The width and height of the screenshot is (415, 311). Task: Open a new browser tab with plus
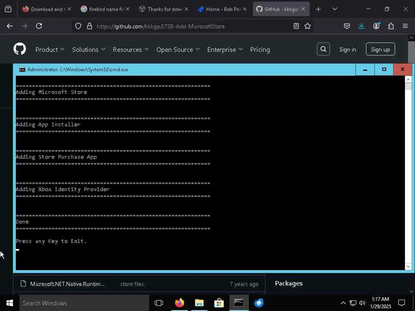319,9
